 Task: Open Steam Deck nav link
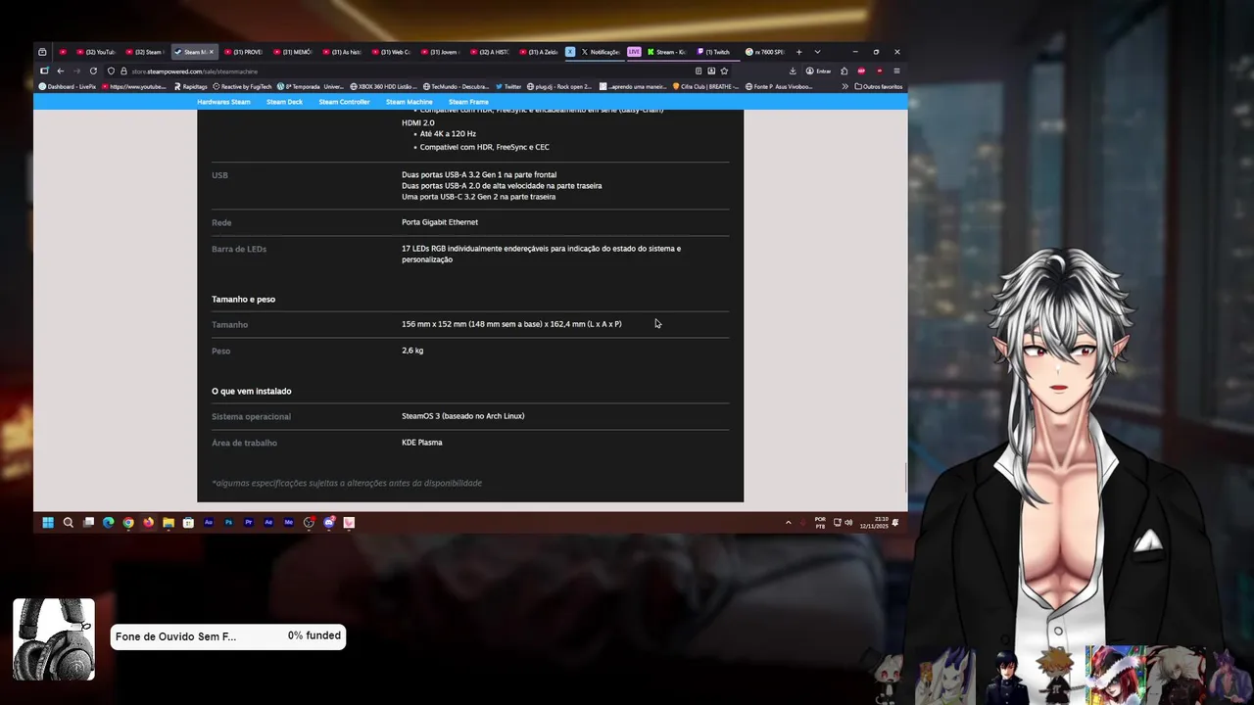click(284, 102)
